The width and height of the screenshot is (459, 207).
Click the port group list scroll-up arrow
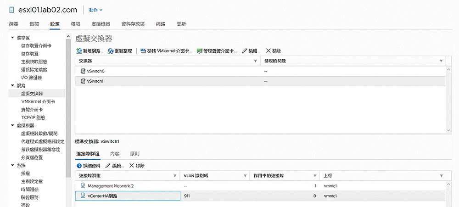pyautogui.click(x=448, y=184)
